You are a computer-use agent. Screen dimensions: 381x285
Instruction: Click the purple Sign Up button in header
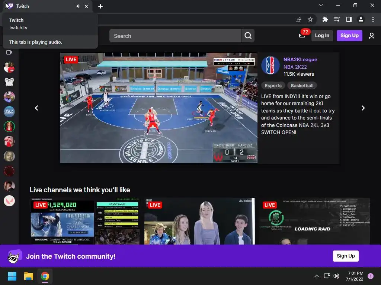coord(349,36)
